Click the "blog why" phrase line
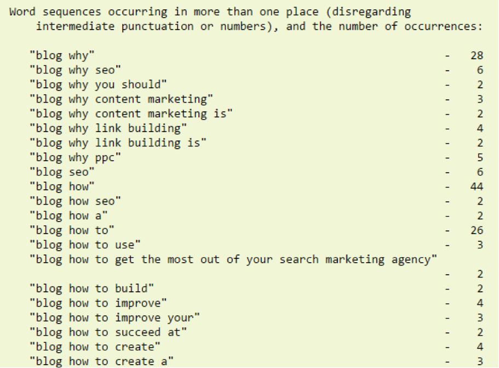499x368 pixels. 62,56
